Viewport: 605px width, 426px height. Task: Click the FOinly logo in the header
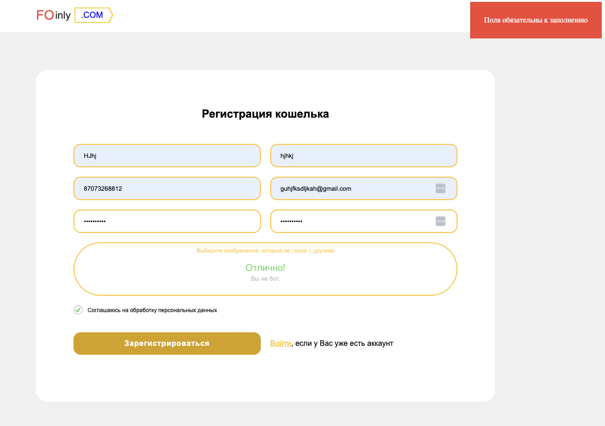click(x=53, y=15)
